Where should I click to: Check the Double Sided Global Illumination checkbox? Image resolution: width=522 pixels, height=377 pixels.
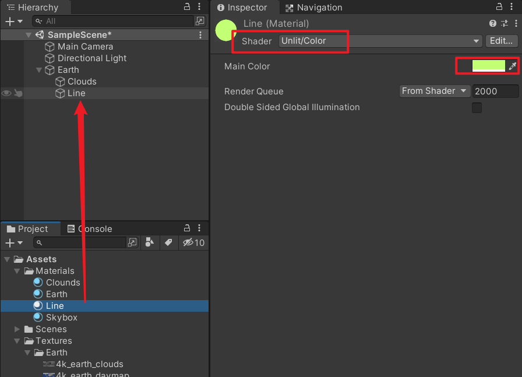[477, 108]
